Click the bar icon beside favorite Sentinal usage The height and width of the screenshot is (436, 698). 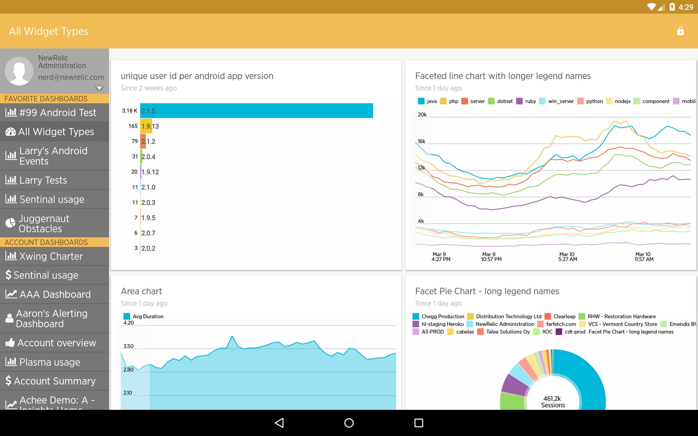pos(11,199)
